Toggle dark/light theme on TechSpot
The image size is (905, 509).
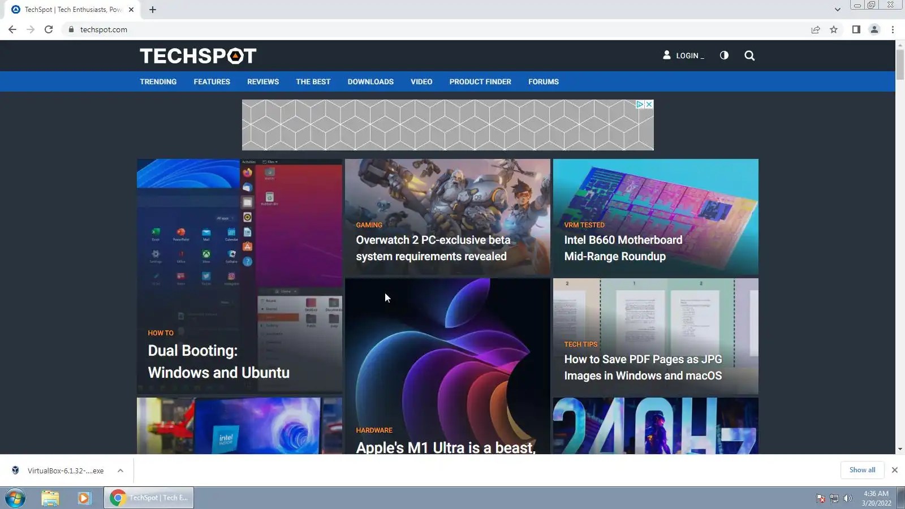(x=724, y=55)
